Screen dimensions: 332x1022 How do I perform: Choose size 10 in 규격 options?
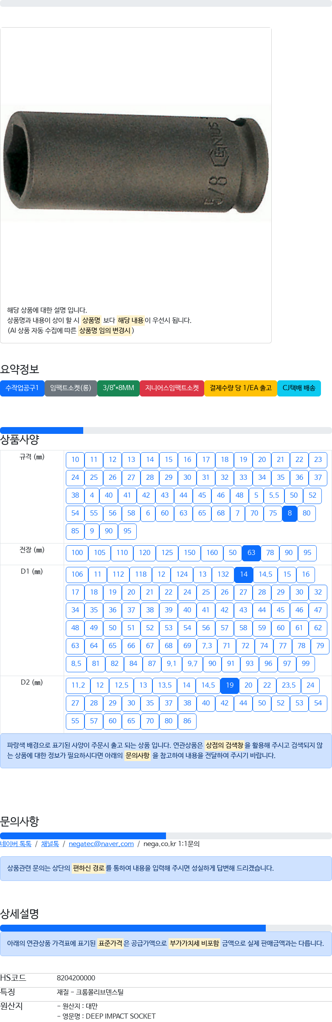[x=75, y=460]
